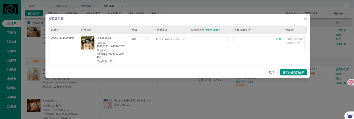Click the text 平台SKU：43853763609798
Viewport: 354px width, 119px height.
pyautogui.click(x=59, y=82)
